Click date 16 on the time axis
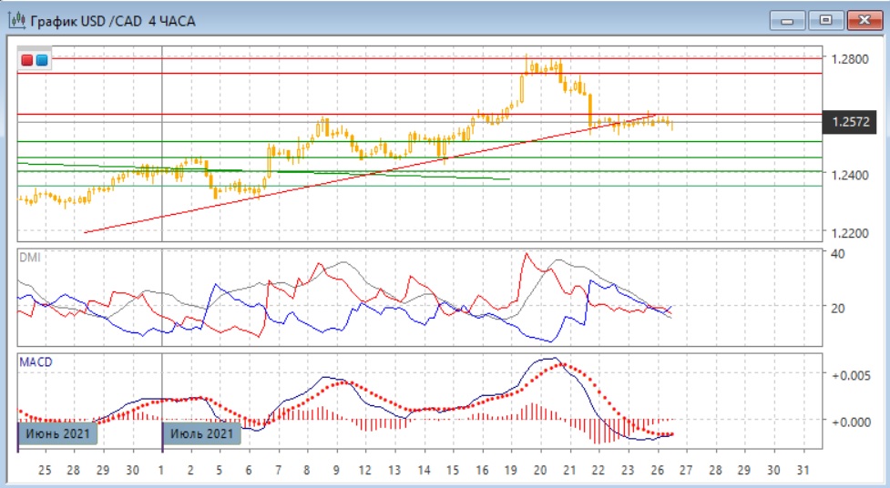This screenshot has width=890, height=488. [x=481, y=471]
